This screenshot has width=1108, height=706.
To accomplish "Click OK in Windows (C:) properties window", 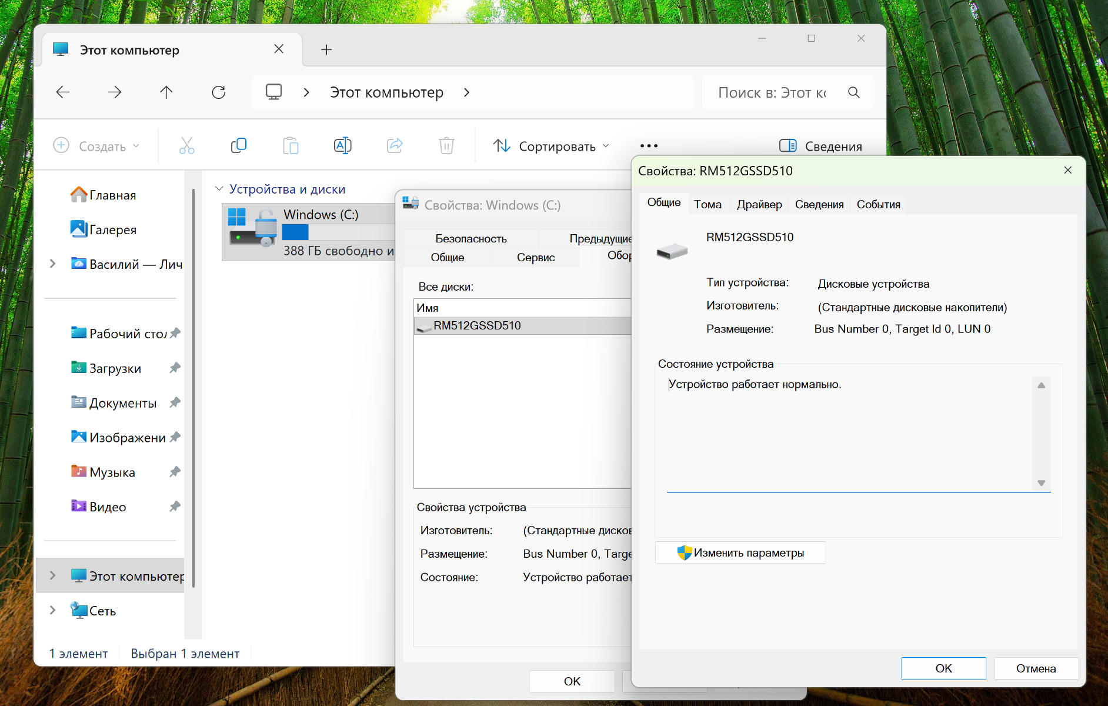I will pos(572,681).
